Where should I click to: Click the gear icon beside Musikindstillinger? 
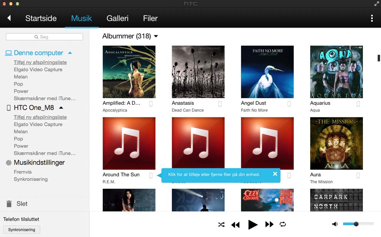pyautogui.click(x=8, y=163)
